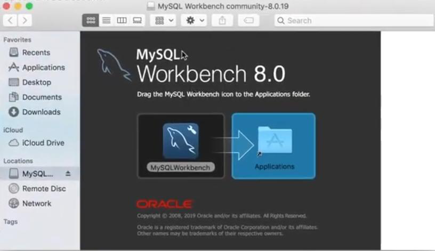The width and height of the screenshot is (435, 251).
Task: Click the window title proxy disk icon
Action: 151,6
